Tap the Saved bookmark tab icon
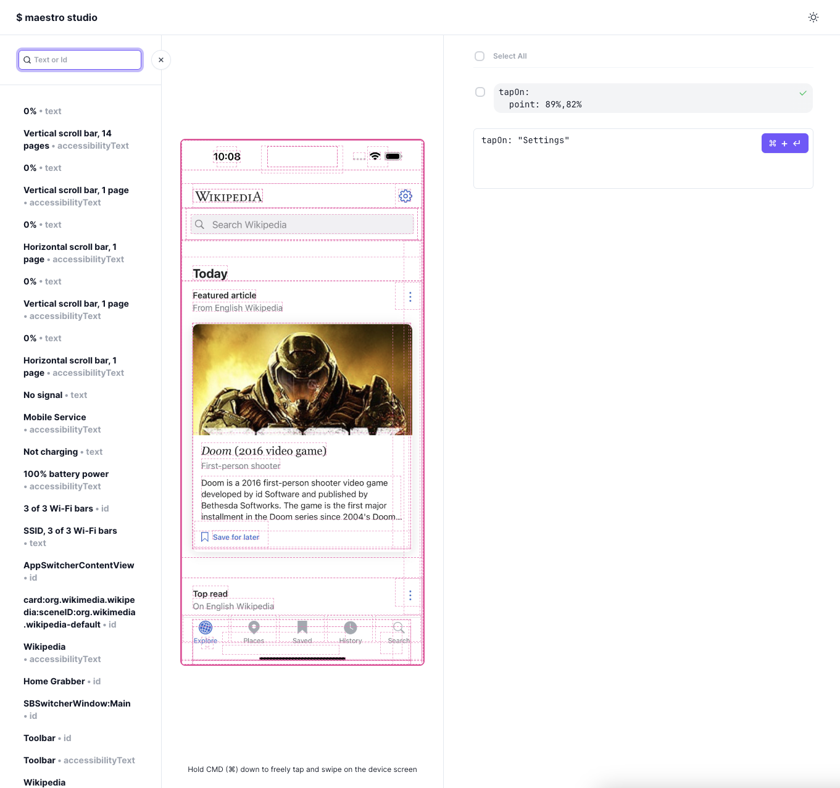Viewport: 840px width, 788px height. click(302, 628)
